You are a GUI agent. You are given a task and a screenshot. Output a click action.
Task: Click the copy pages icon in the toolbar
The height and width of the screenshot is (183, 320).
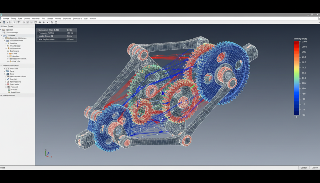click(52, 22)
